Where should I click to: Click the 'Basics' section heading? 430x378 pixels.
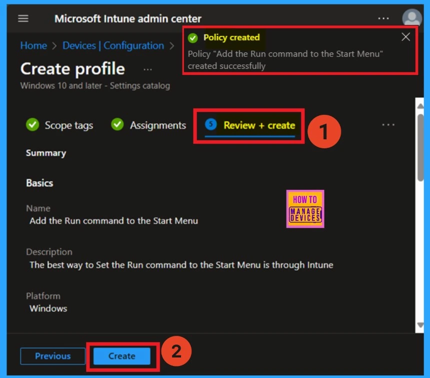coord(39,183)
